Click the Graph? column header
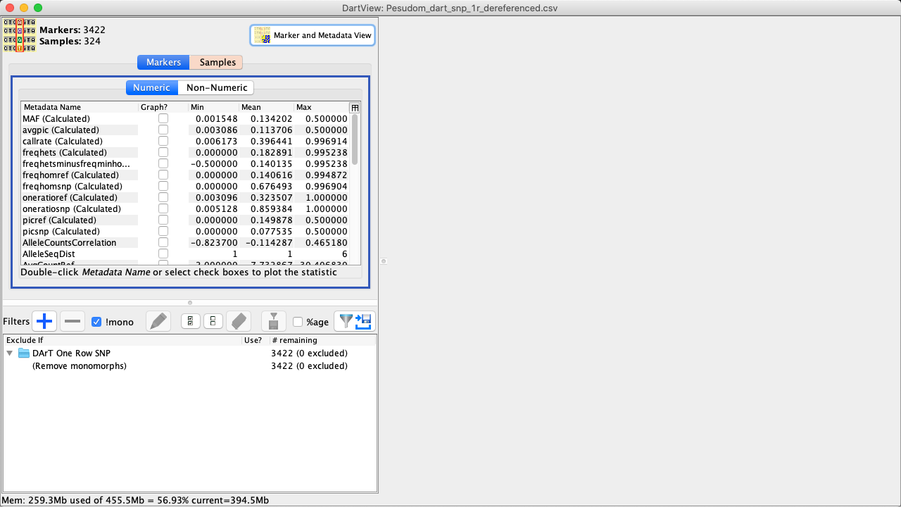 point(163,107)
